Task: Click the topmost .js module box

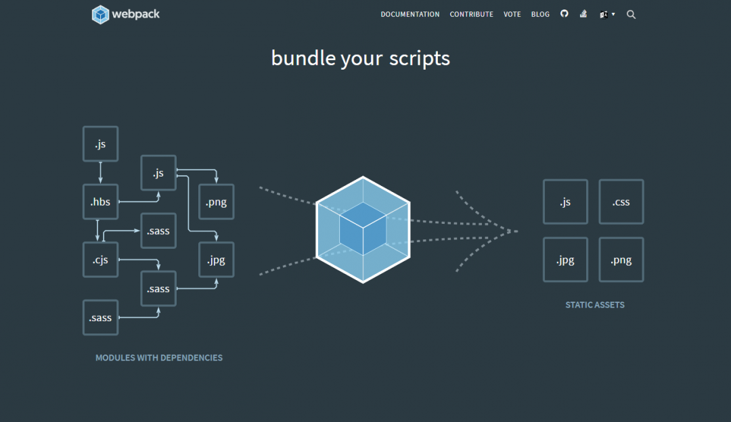Action: (x=100, y=143)
